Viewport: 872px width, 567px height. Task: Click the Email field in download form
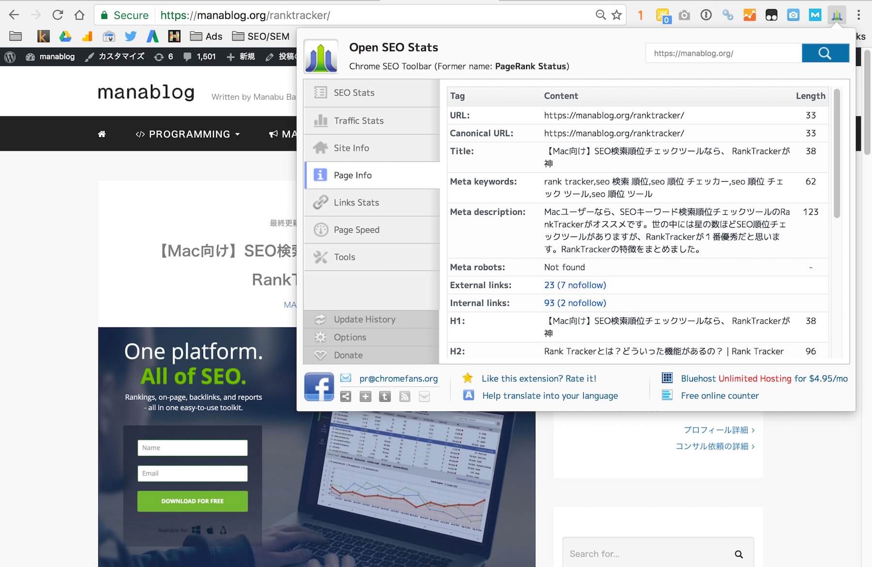pyautogui.click(x=192, y=473)
